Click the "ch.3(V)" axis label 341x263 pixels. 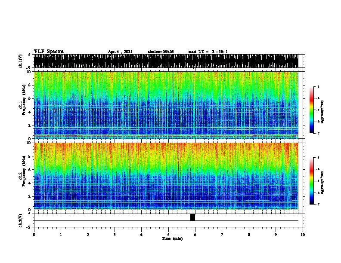coord(20,220)
